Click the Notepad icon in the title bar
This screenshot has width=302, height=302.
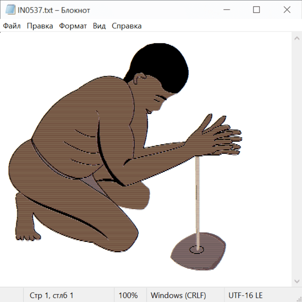click(10, 10)
